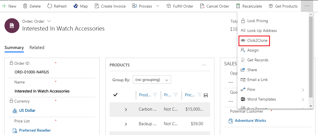Click the Cancel Order icon
The height and width of the screenshot is (135, 318).
[x=202, y=6]
